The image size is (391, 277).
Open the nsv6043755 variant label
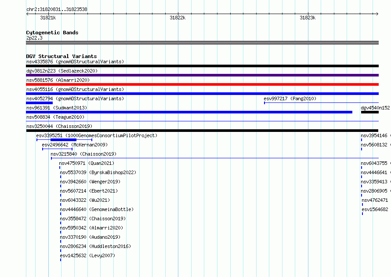click(374, 163)
